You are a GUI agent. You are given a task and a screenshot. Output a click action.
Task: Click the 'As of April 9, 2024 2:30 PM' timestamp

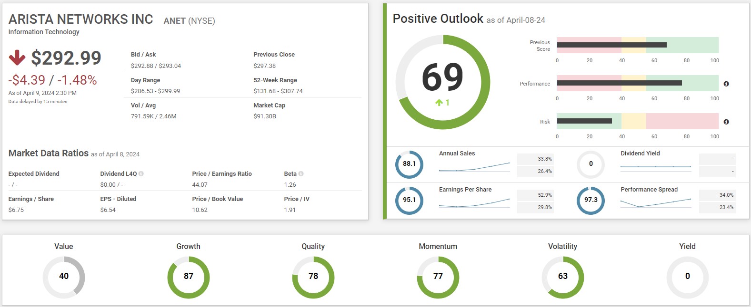[x=42, y=93]
